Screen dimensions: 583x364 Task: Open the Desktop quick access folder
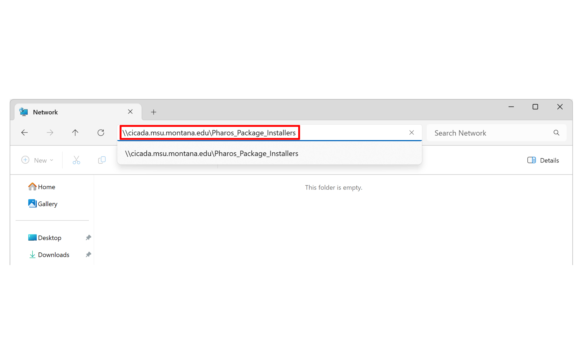50,238
